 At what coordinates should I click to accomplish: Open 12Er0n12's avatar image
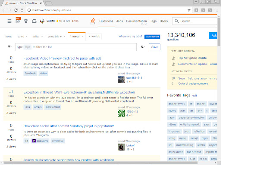coord(121,113)
